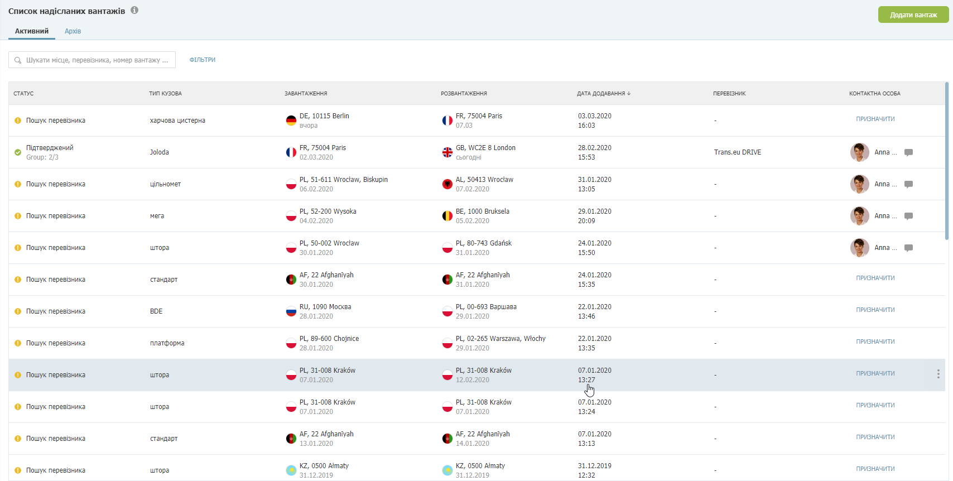Click the page title Список надісланих вантажів
953x481 pixels.
(67, 11)
